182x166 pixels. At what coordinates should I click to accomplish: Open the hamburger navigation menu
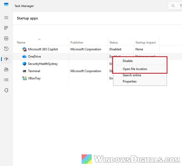pyautogui.click(x=6, y=18)
